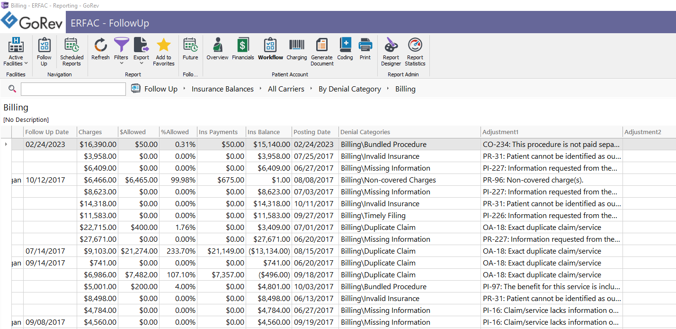
Task: Print the report
Action: coord(365,49)
